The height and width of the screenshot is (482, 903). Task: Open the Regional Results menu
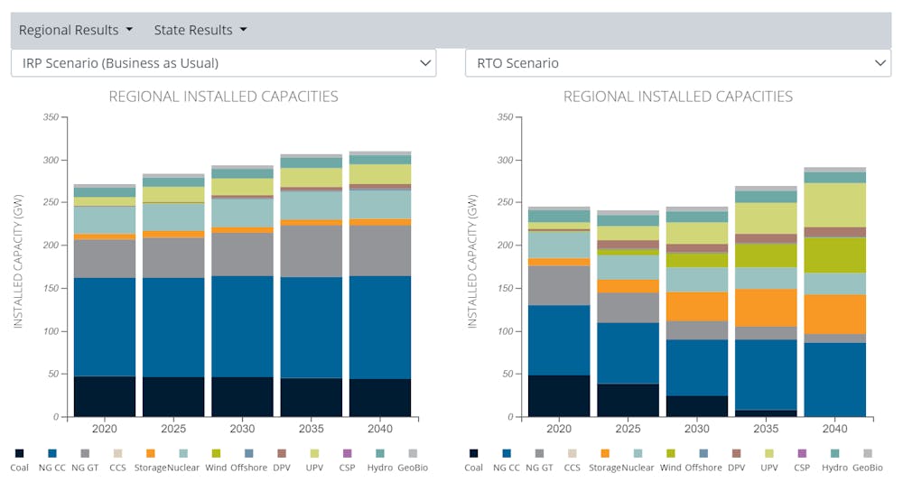tap(76, 30)
